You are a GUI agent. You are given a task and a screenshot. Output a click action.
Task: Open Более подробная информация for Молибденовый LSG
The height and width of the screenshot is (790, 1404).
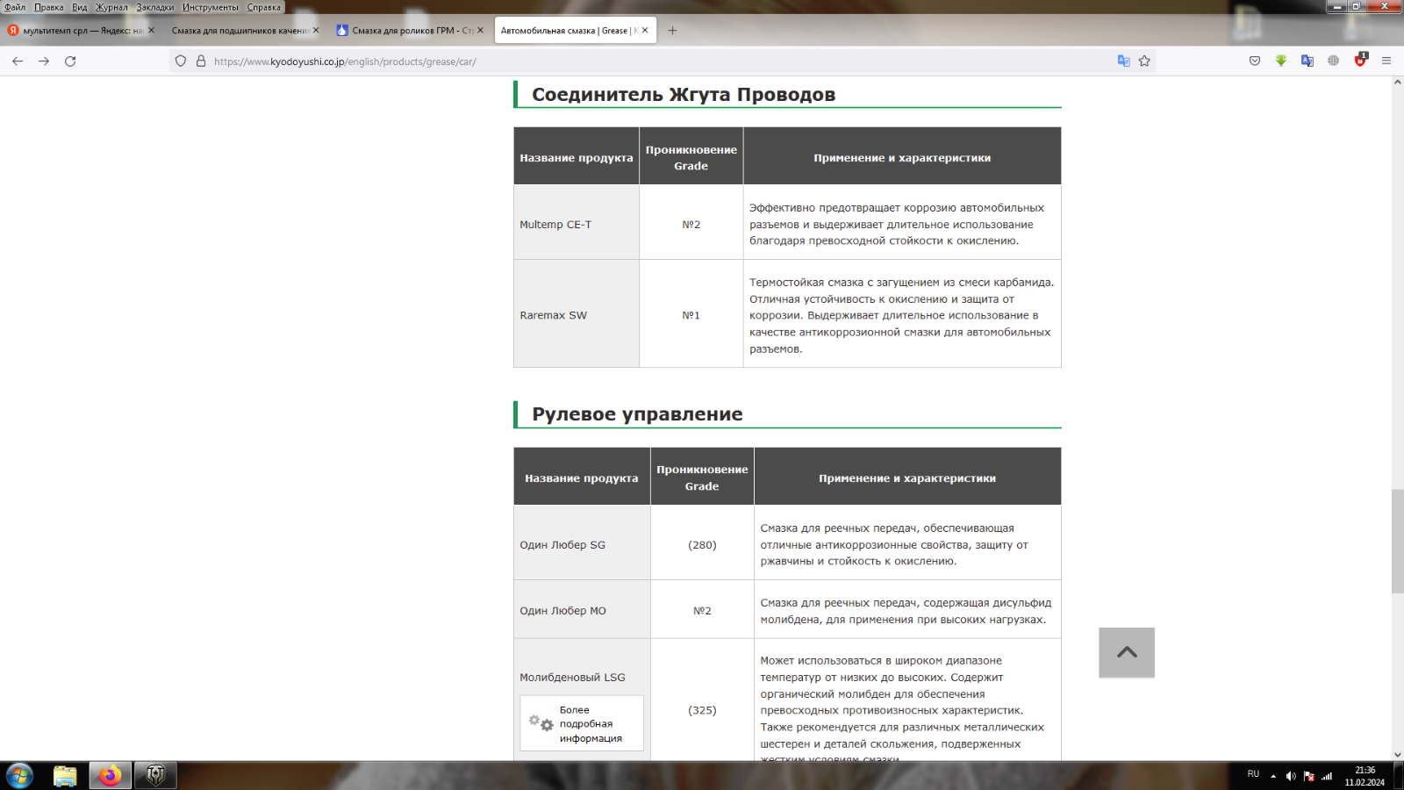coord(582,723)
